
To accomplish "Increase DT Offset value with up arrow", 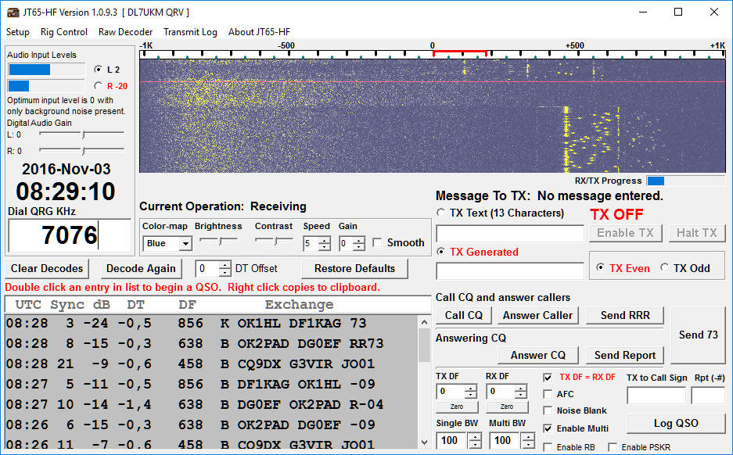I will pos(225,265).
